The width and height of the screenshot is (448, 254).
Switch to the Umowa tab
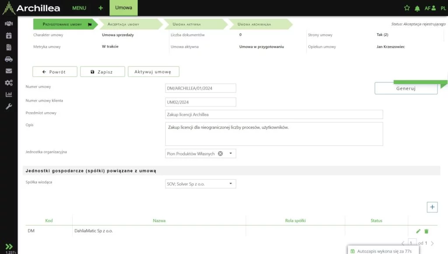pos(123,7)
